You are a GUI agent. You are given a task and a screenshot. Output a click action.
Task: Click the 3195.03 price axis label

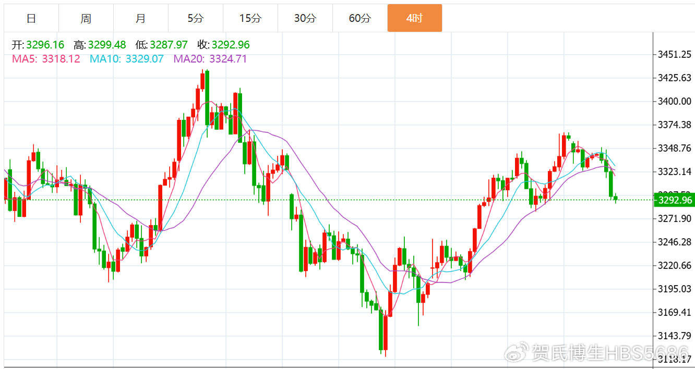(x=675, y=289)
